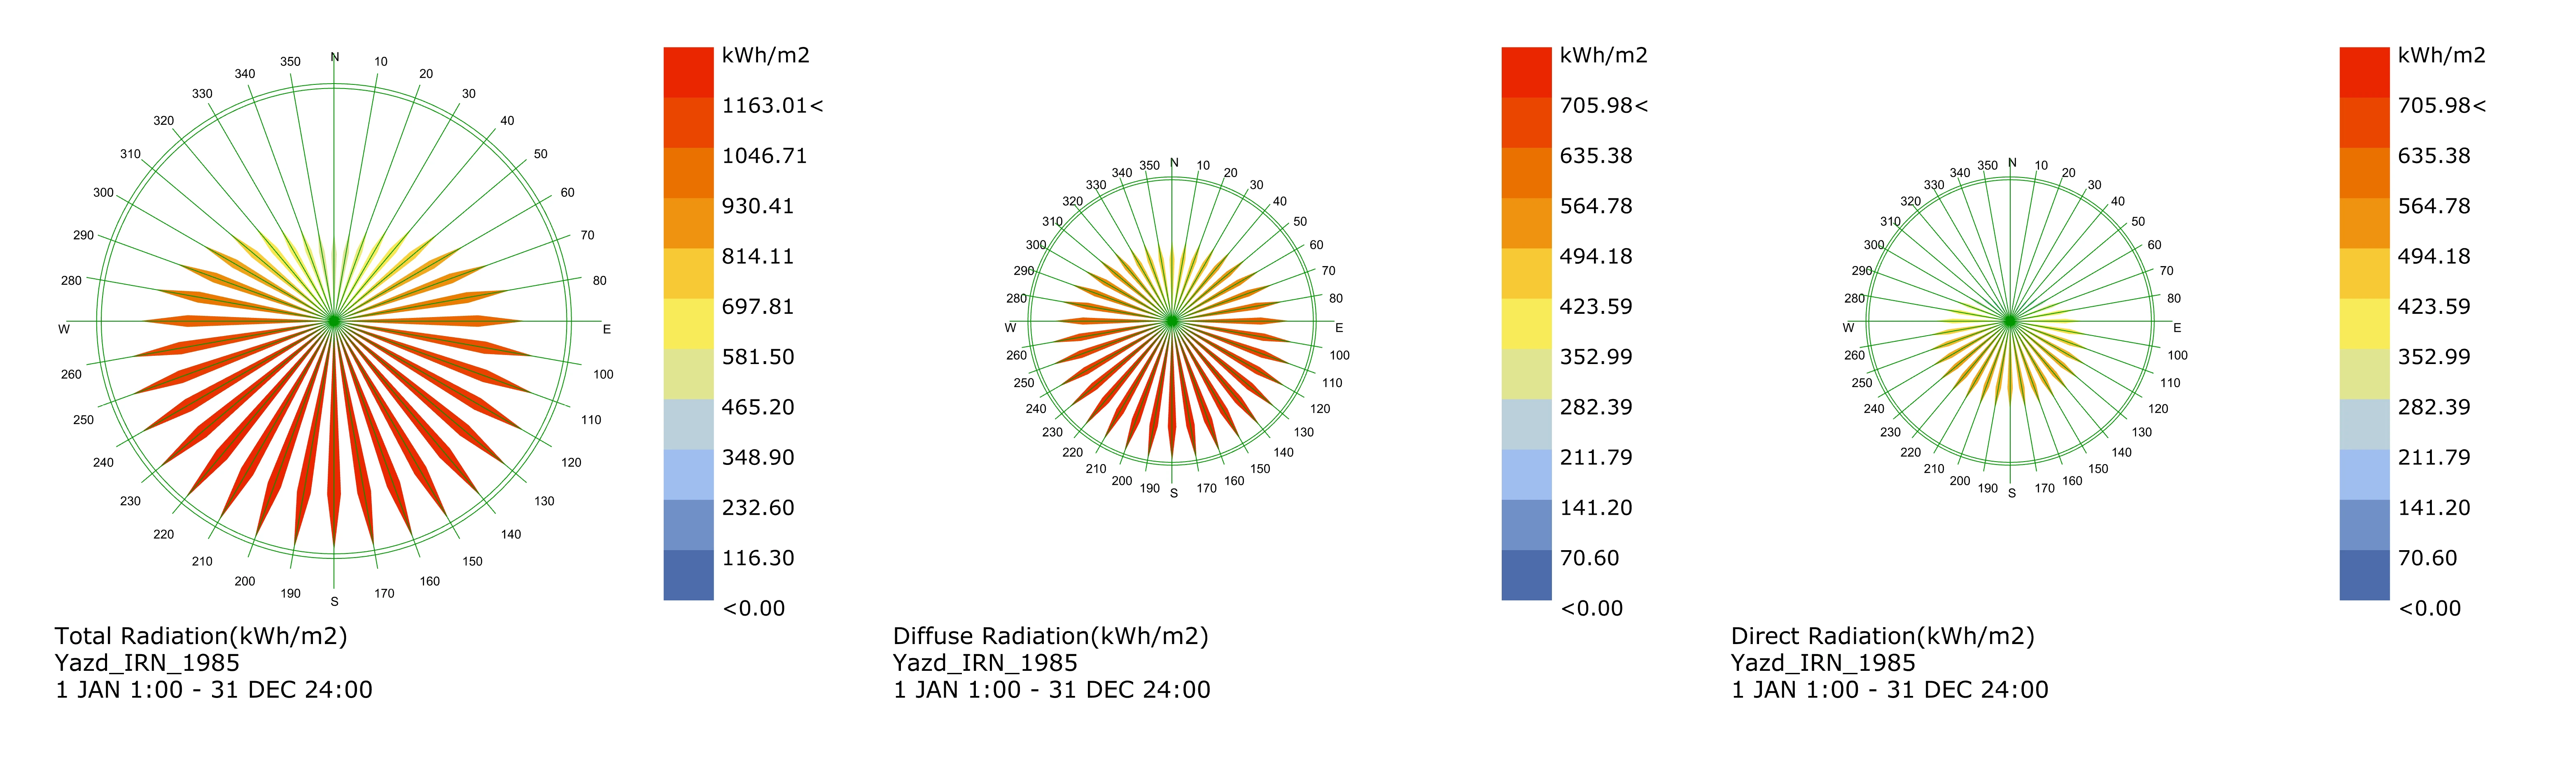Select 705.98< in Diffuse Radiation legend
The image size is (2576, 761).
1604,105
